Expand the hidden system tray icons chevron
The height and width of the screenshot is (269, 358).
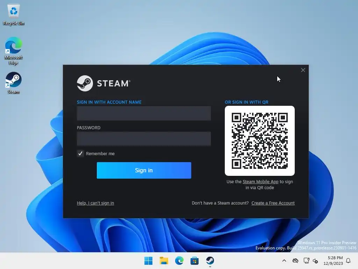(x=284, y=261)
